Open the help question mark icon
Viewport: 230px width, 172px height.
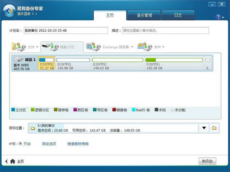coord(218,17)
